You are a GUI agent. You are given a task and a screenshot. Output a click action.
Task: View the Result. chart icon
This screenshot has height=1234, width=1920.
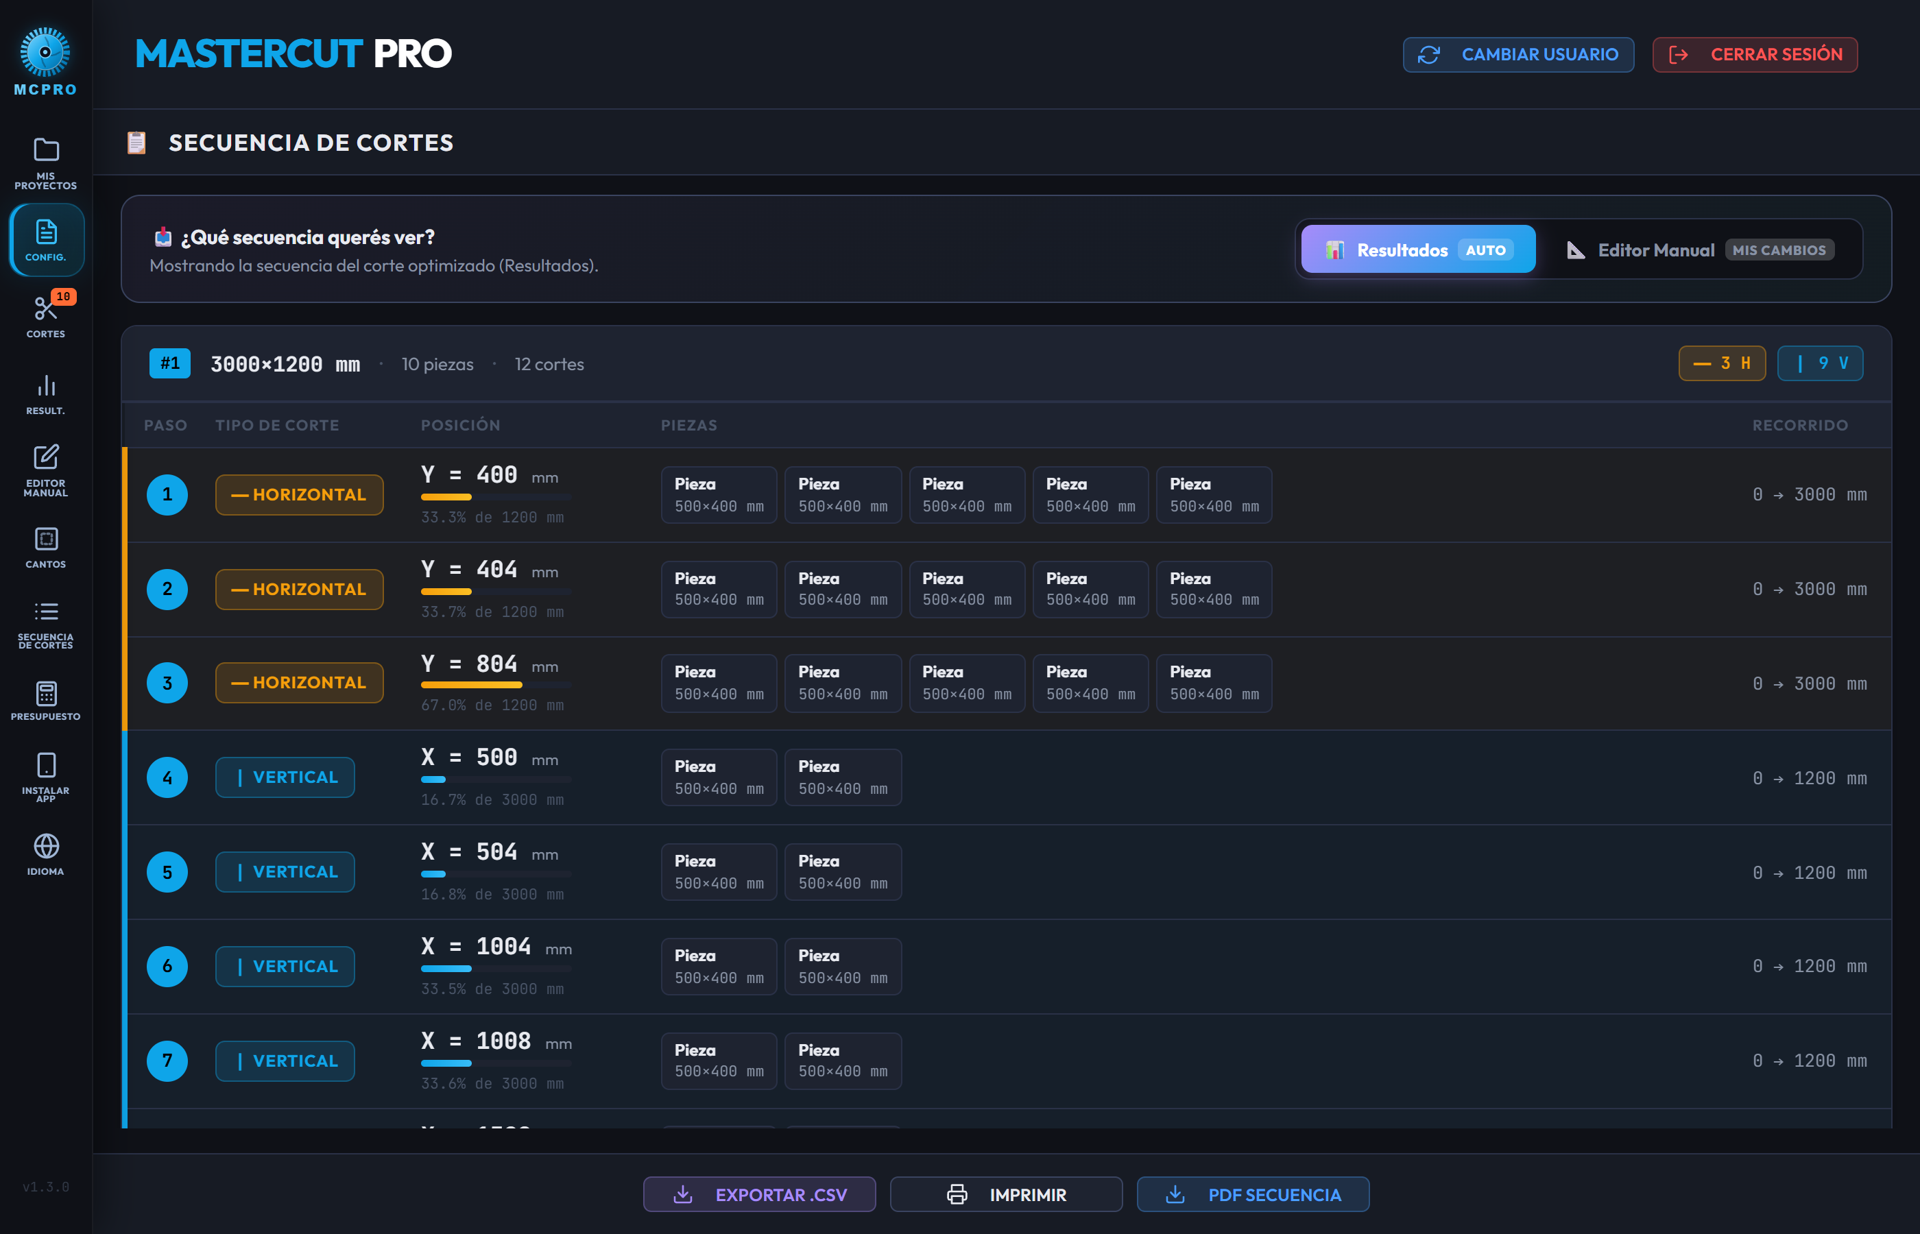pos(46,386)
